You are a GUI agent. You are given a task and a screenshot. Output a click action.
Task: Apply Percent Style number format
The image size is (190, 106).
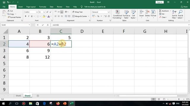coord(98,16)
